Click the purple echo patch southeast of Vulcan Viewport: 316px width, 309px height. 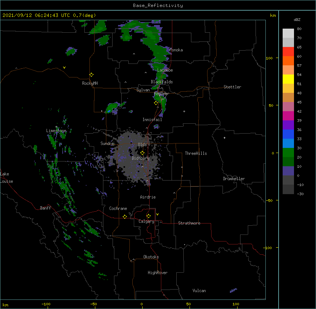pos(234,290)
